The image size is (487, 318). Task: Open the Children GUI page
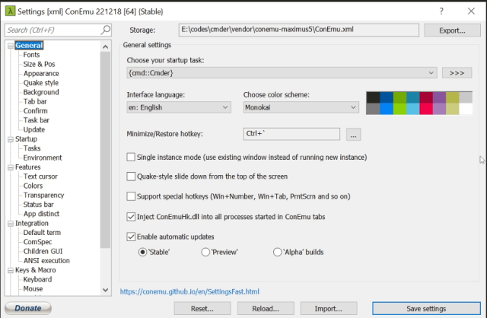pyautogui.click(x=43, y=251)
